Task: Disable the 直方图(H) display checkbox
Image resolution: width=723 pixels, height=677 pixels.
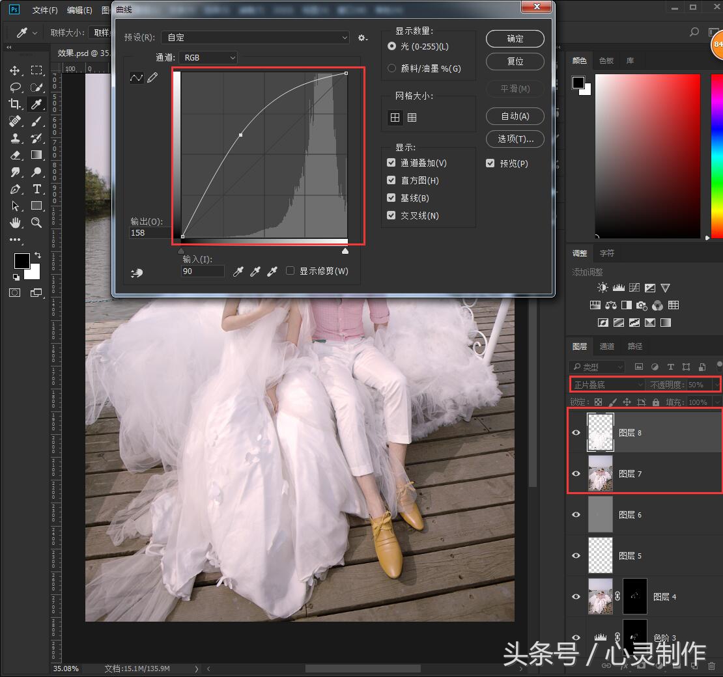Action: point(391,180)
